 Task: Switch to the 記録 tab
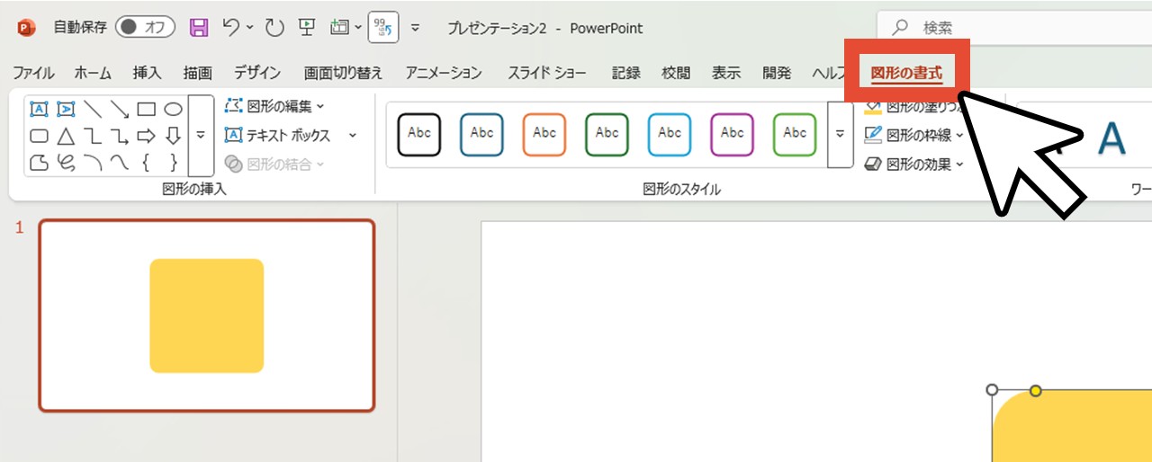(625, 73)
